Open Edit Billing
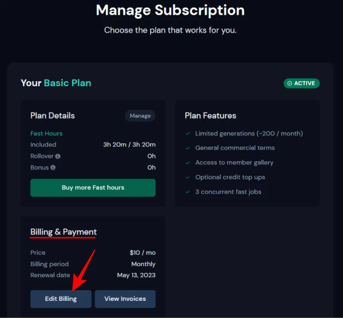Image resolution: width=343 pixels, height=318 pixels. tap(61, 299)
